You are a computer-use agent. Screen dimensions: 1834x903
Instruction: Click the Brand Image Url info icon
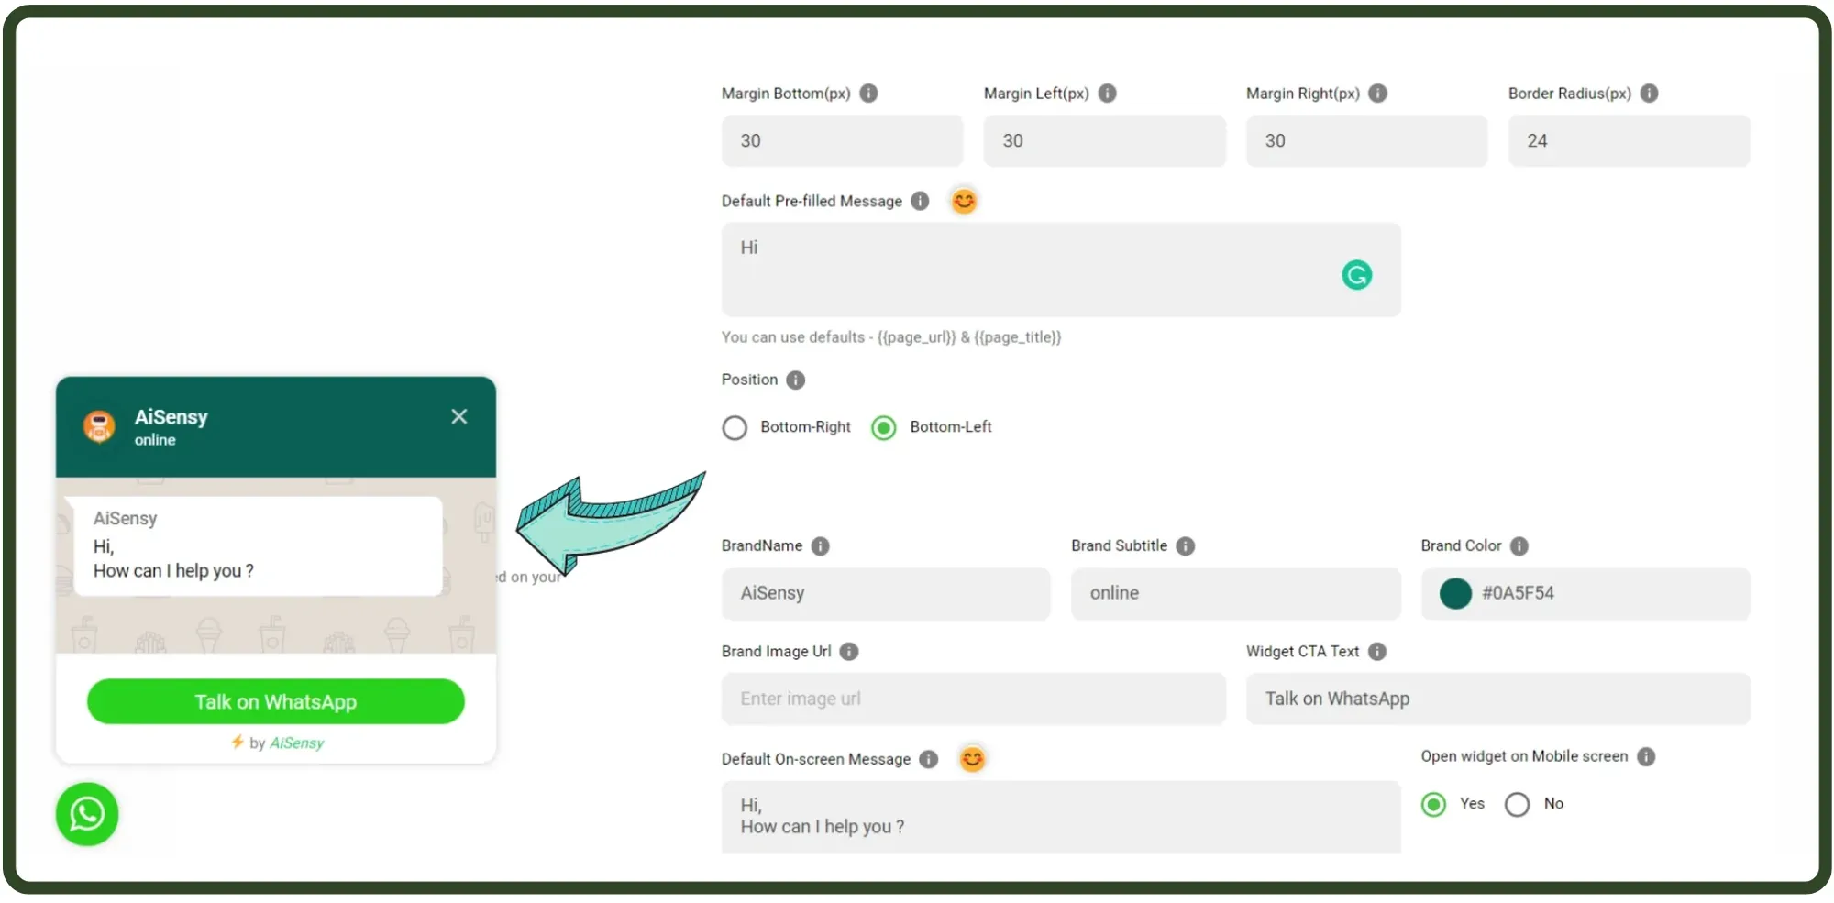[x=849, y=652]
